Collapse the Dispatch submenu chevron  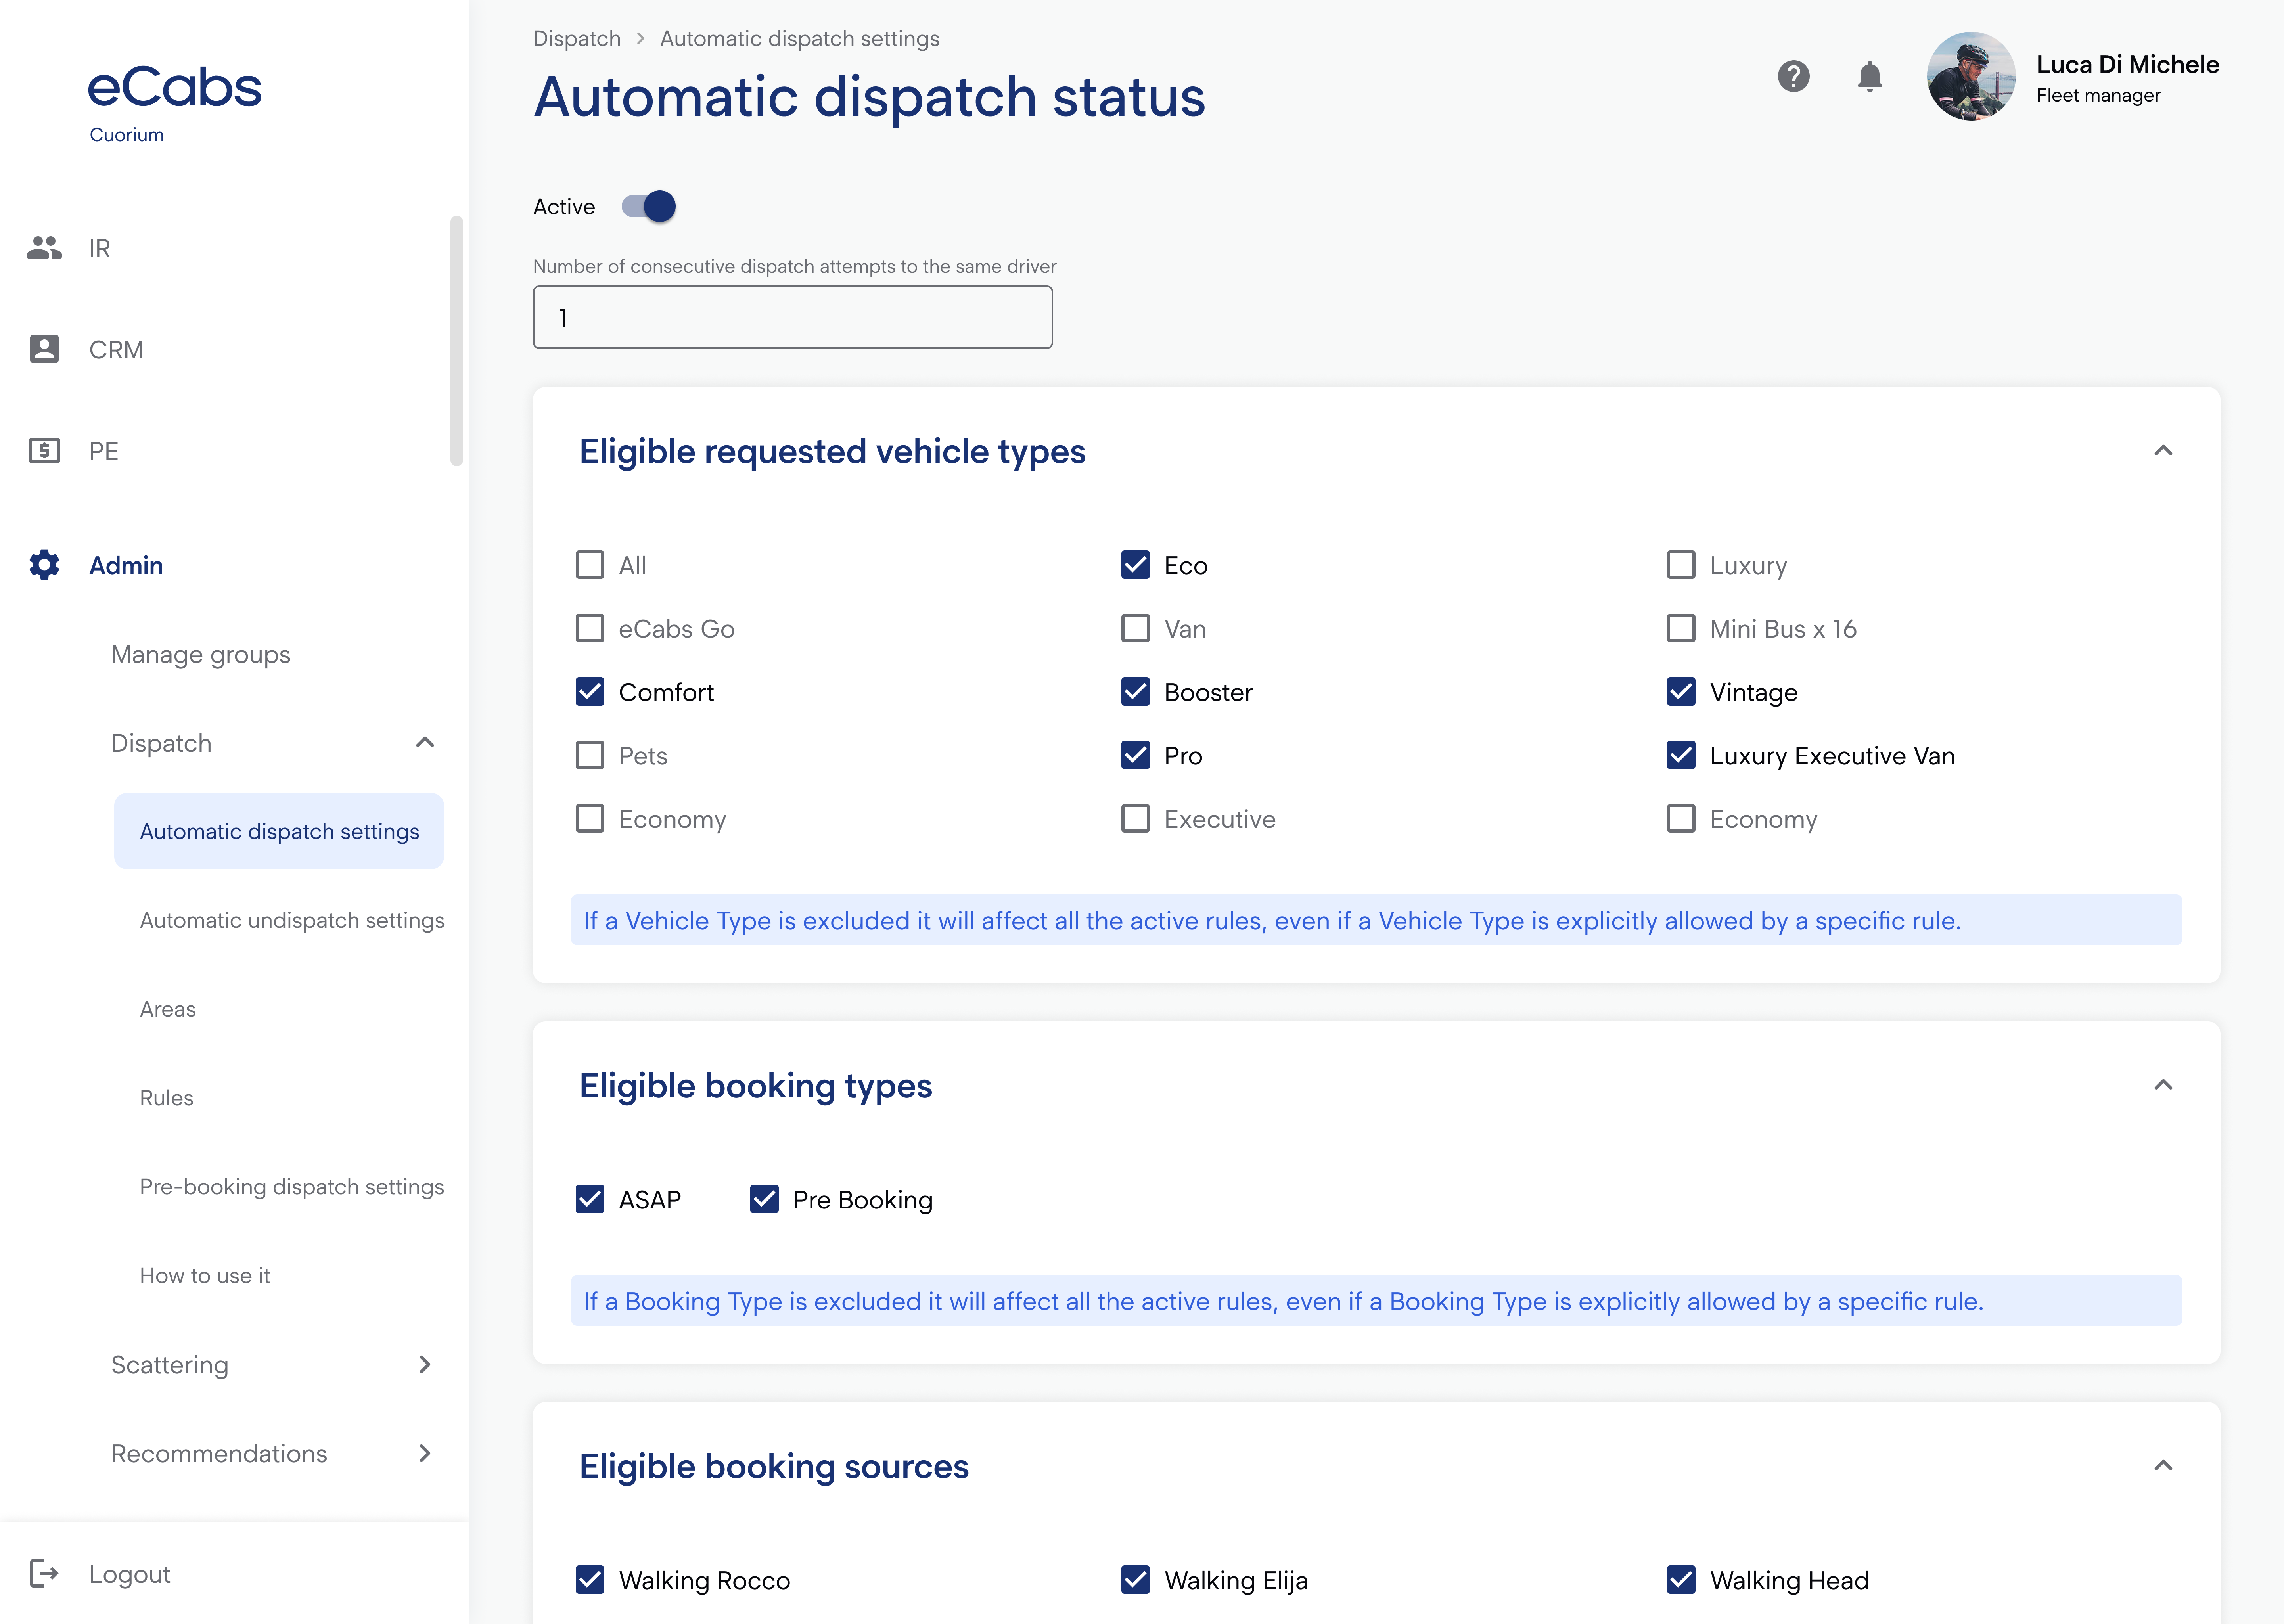pos(425,743)
